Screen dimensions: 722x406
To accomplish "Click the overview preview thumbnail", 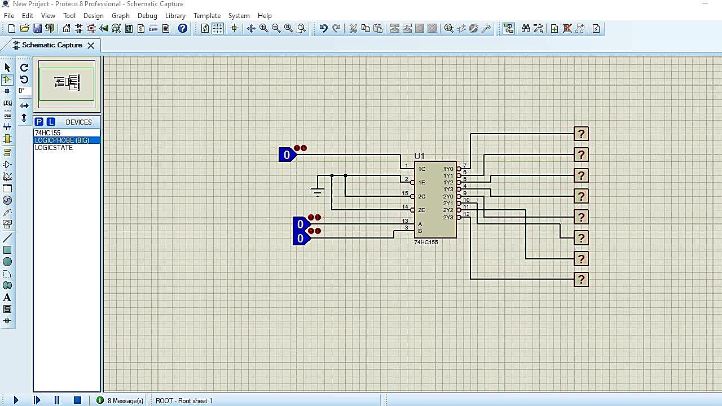I will coord(67,83).
